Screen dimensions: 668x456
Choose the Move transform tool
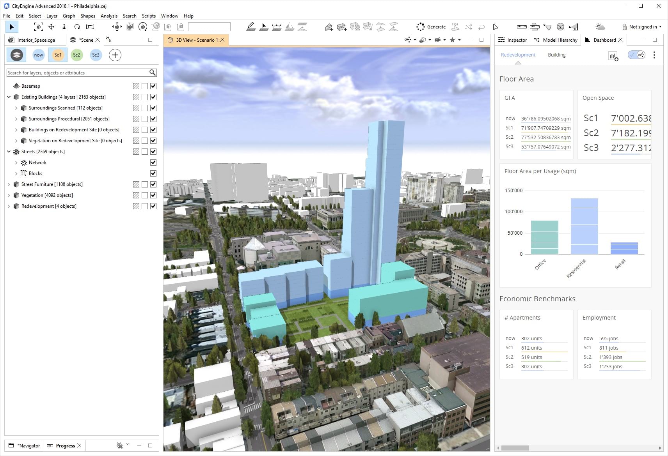[51, 27]
